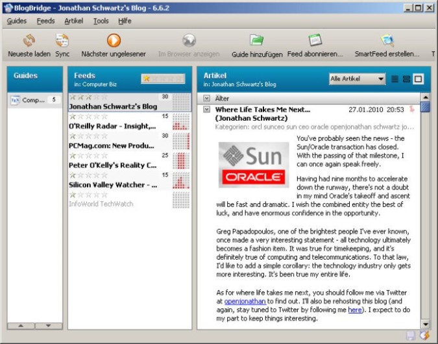Click the Feed abonnieren icon
The image size is (438, 344).
(315, 41)
